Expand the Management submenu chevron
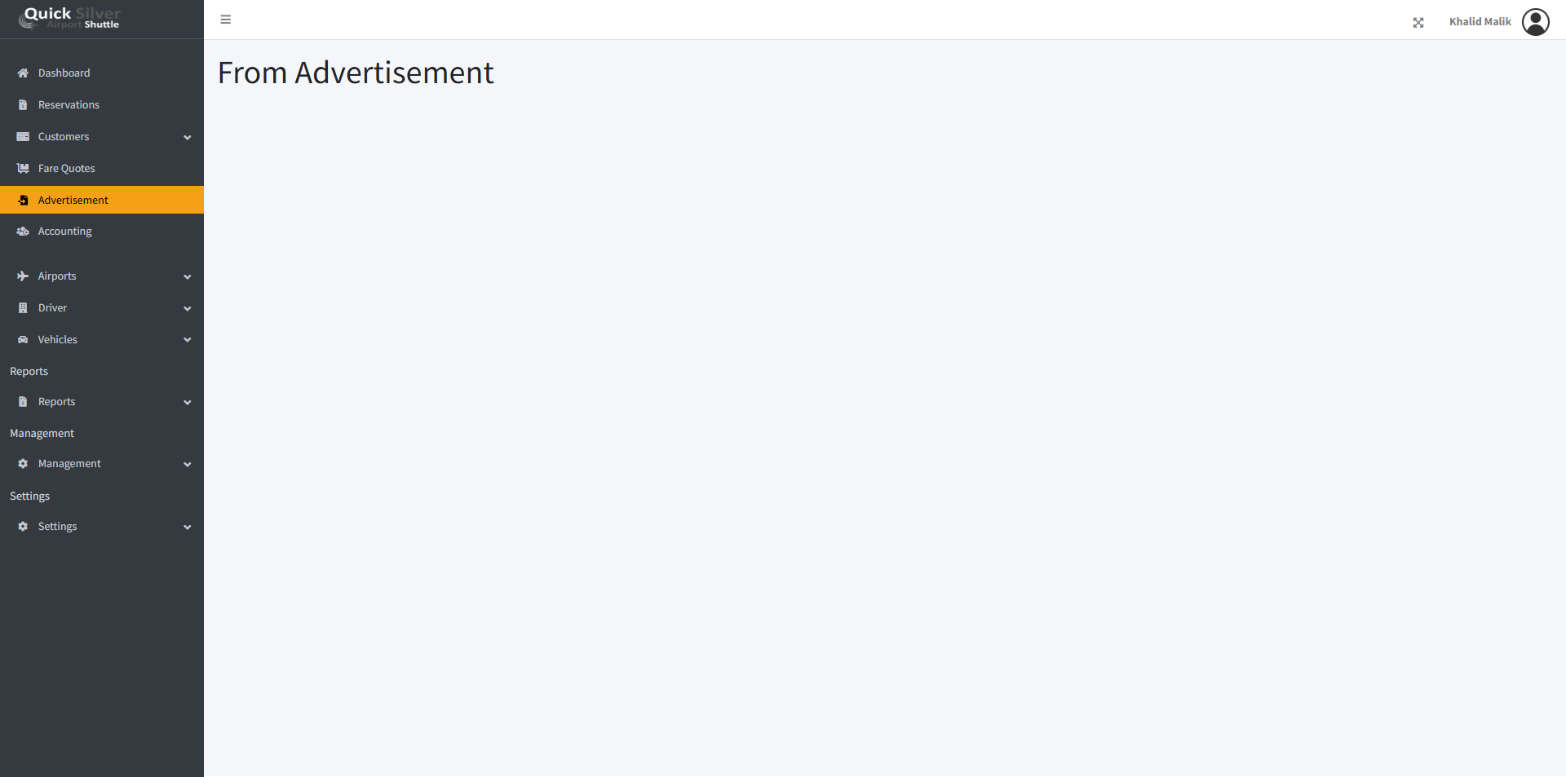This screenshot has width=1566, height=777. pyautogui.click(x=188, y=465)
